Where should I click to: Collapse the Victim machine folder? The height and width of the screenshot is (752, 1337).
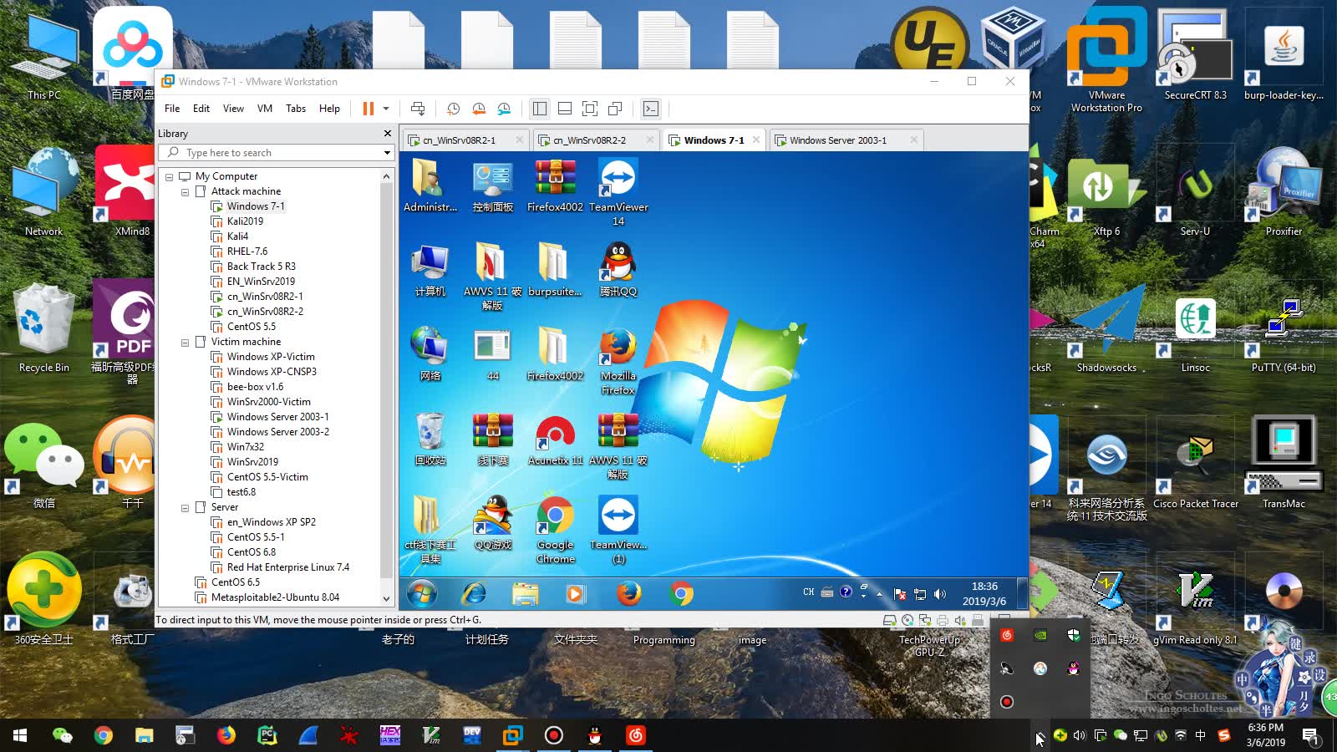click(x=186, y=343)
